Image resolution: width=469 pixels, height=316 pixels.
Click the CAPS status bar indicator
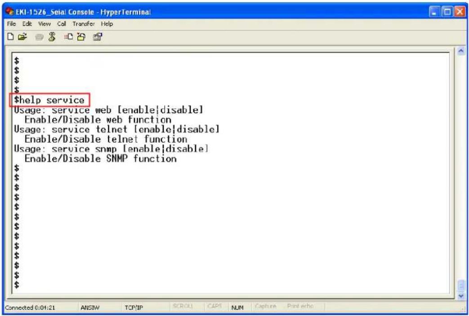[x=214, y=307]
